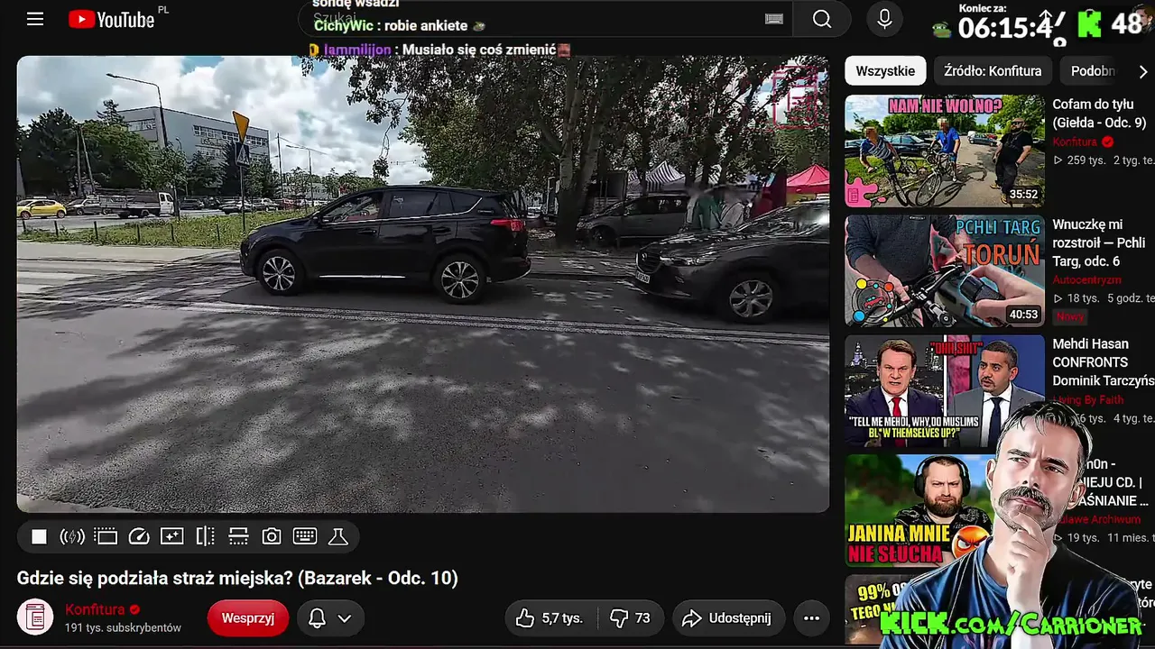
Task: Click the sound boost wave icon
Action: pos(72,537)
